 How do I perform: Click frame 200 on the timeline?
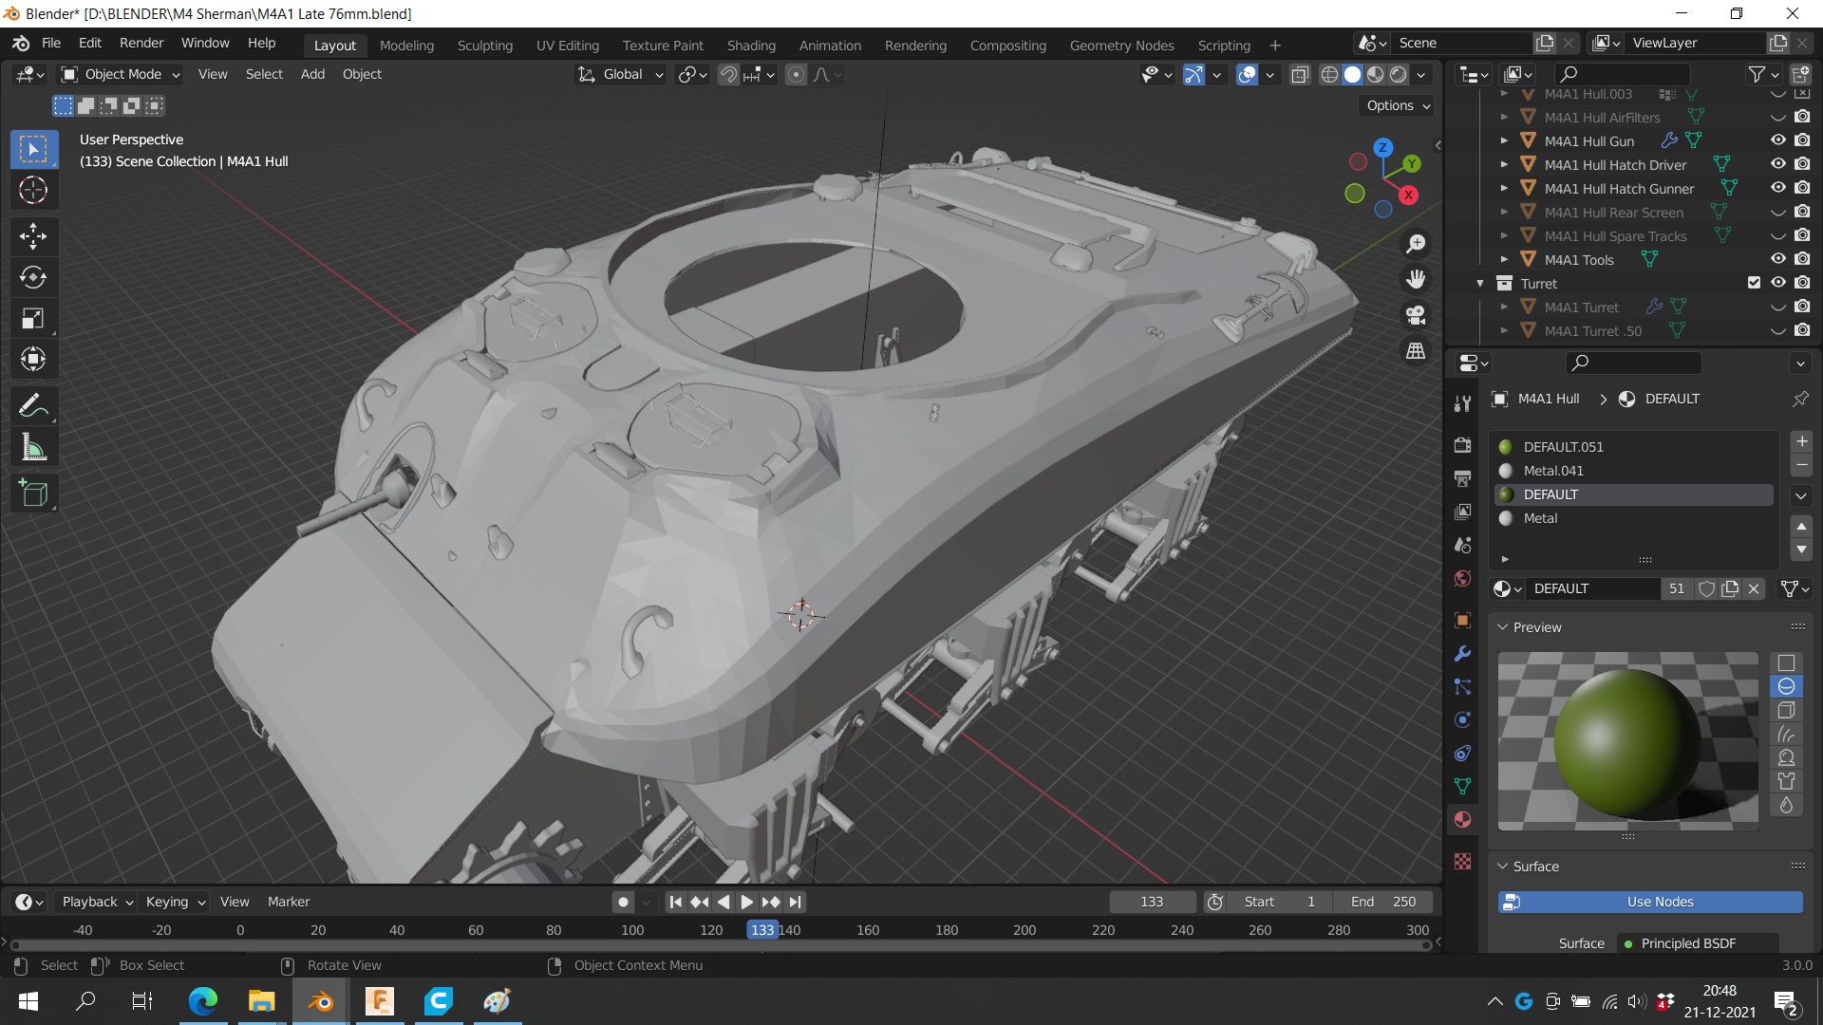coord(1024,930)
